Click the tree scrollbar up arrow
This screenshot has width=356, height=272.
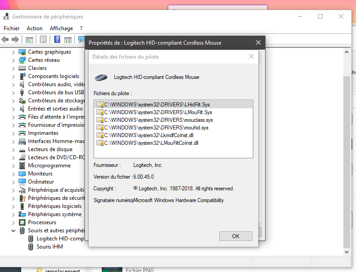pyautogui.click(x=347, y=52)
